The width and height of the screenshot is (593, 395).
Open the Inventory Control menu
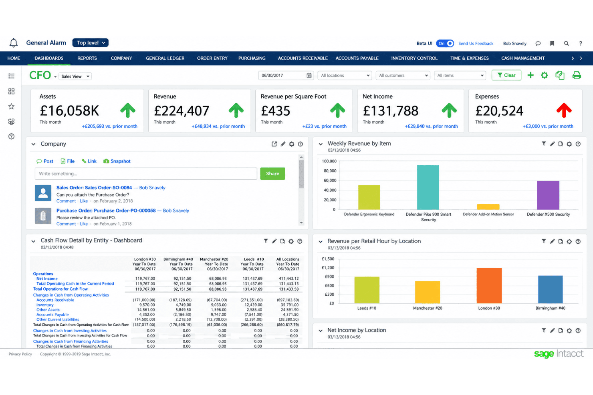click(414, 58)
